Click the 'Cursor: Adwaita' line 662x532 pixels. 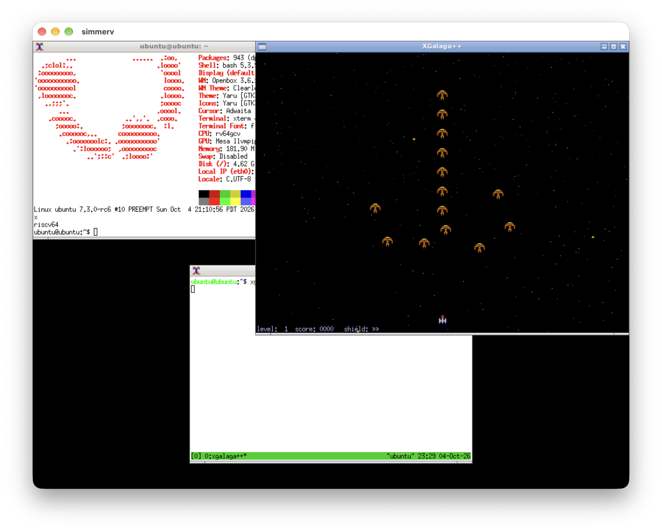[x=224, y=111]
